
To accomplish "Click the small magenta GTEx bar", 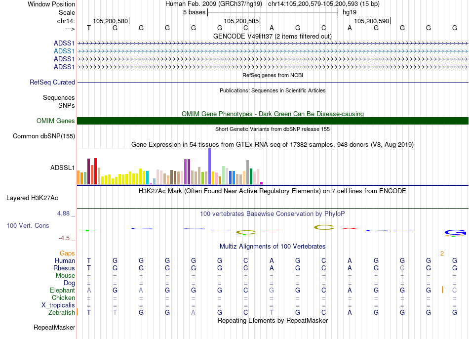I will point(262,183).
